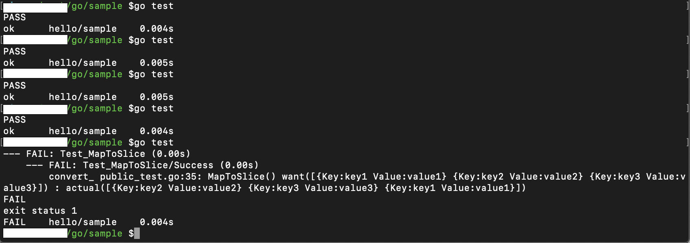Click the fourth PASS result text
The image size is (690, 243).
click(15, 120)
